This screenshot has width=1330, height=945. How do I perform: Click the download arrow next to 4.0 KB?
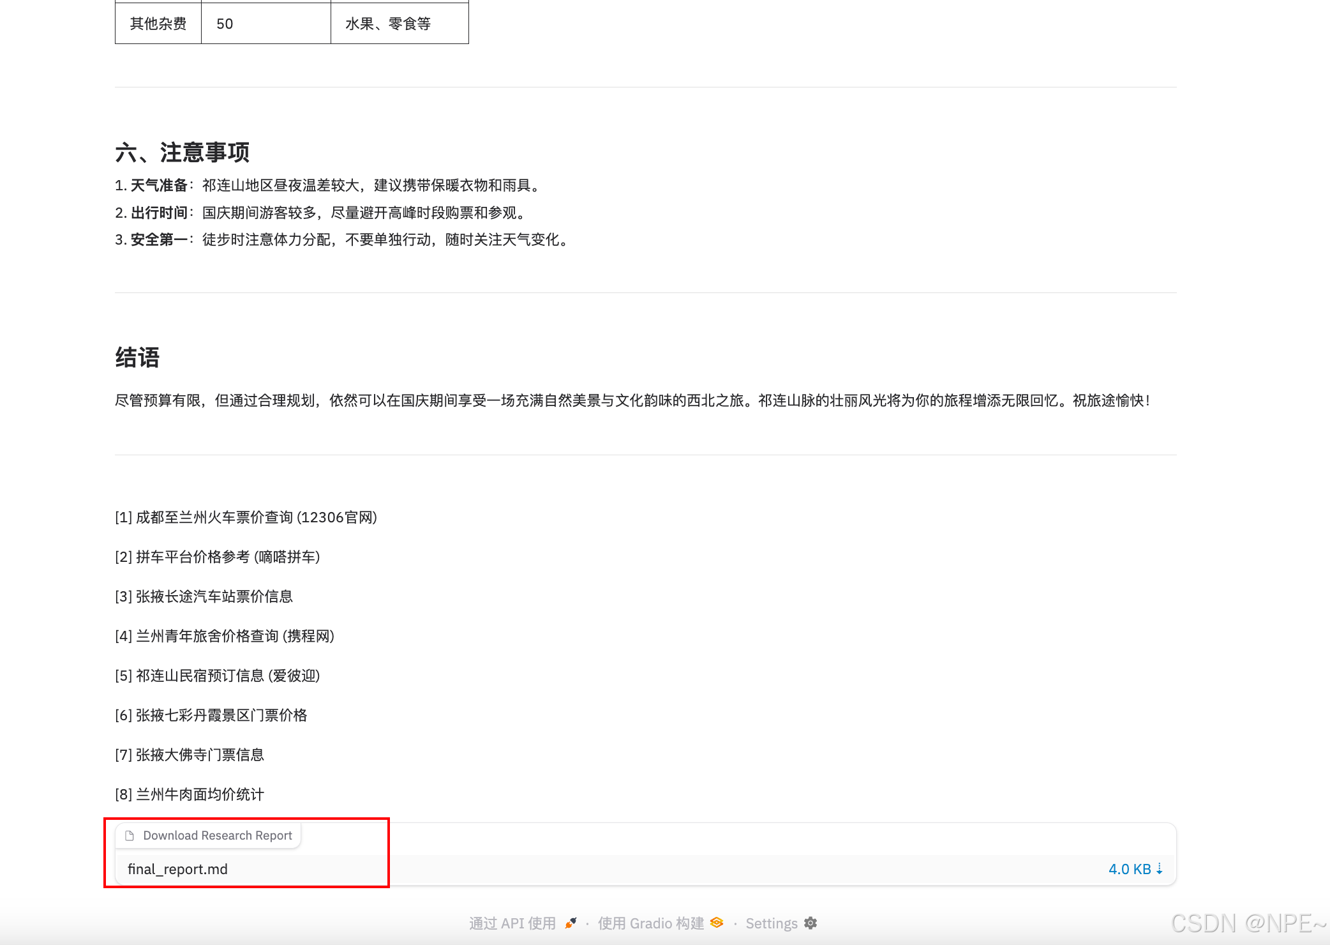tap(1160, 869)
